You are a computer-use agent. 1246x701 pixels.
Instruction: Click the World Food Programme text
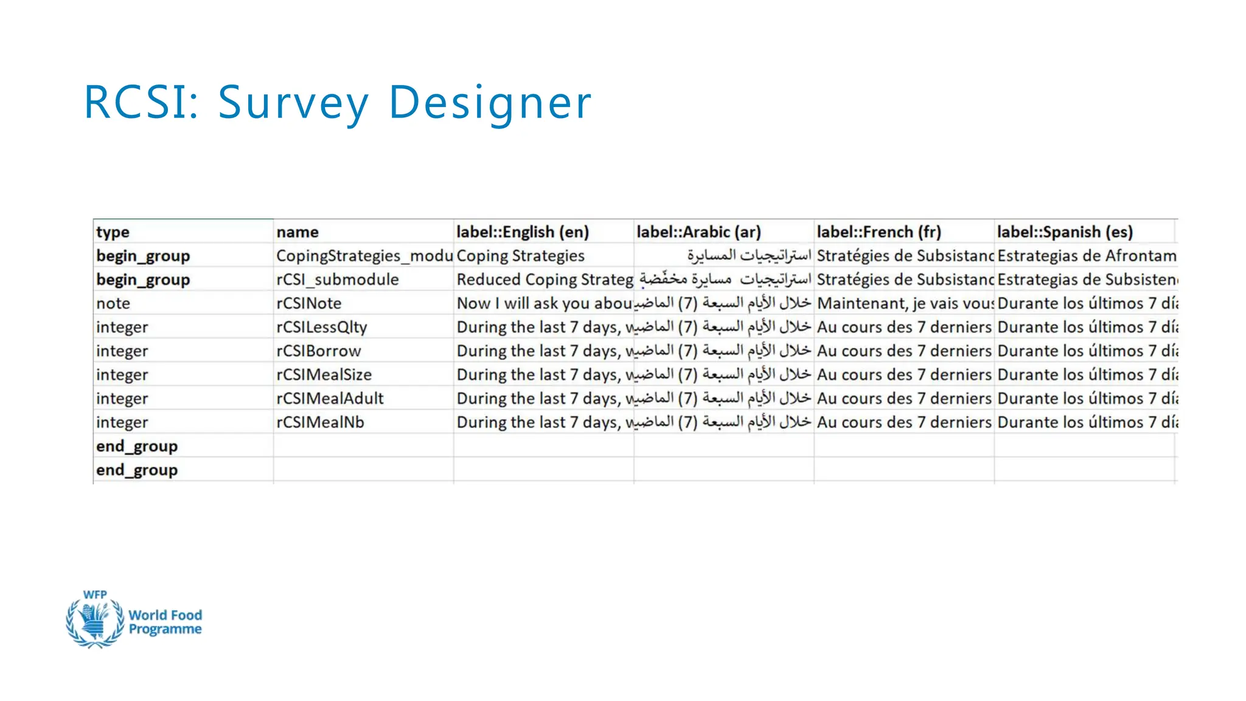tap(165, 622)
